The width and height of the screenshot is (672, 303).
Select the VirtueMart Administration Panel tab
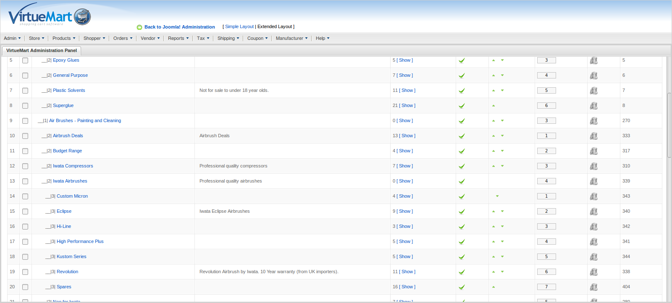(42, 50)
